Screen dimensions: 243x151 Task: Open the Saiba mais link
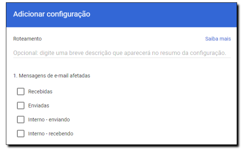(218, 39)
